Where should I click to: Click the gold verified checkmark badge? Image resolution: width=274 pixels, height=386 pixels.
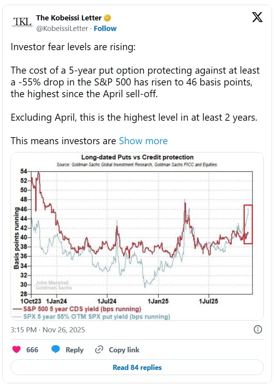[107, 17]
